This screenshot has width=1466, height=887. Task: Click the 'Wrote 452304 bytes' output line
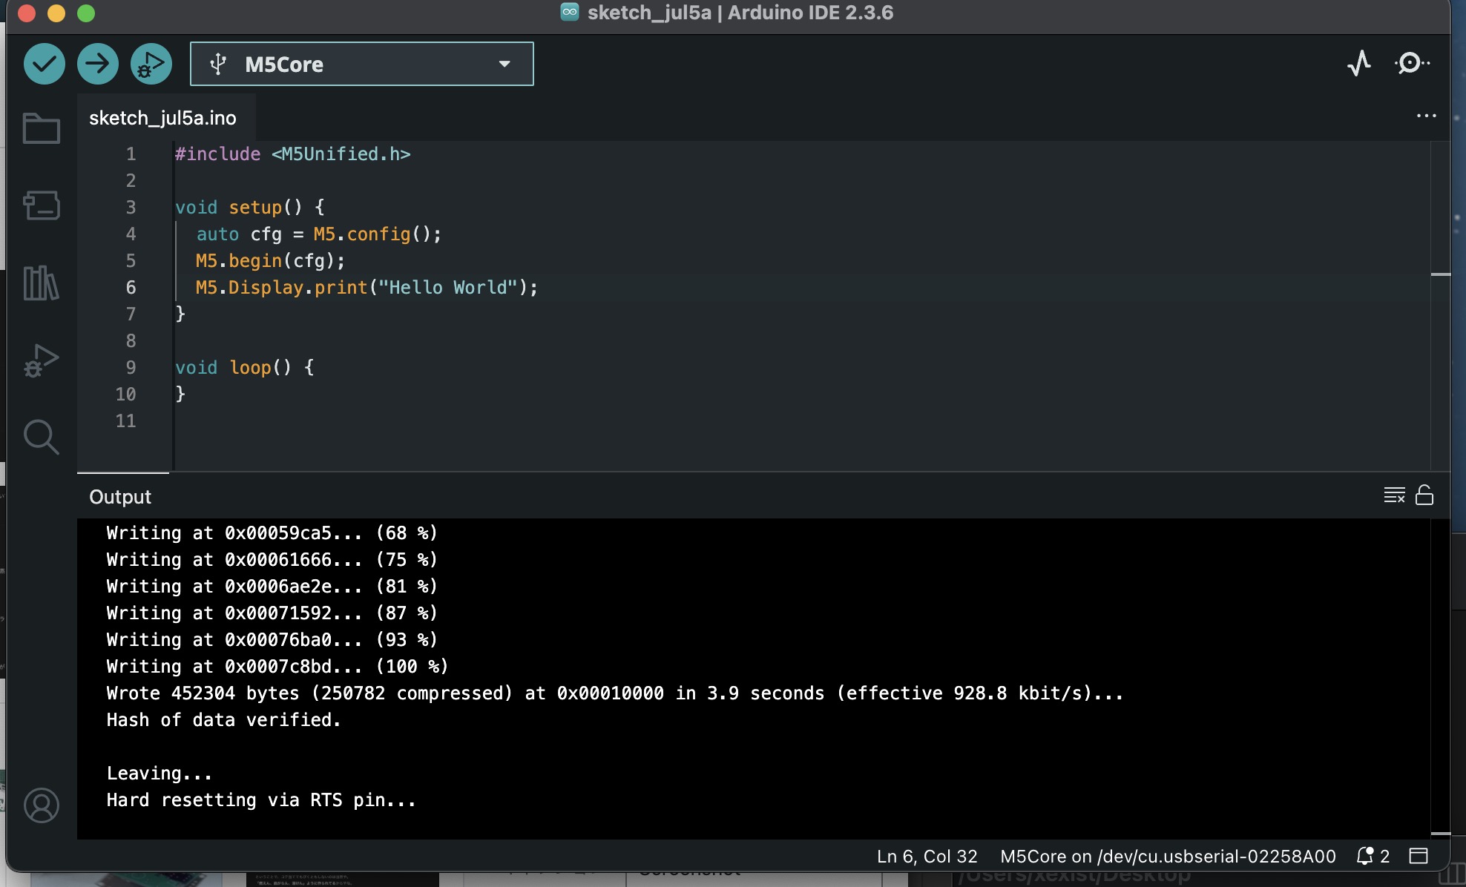tap(614, 693)
